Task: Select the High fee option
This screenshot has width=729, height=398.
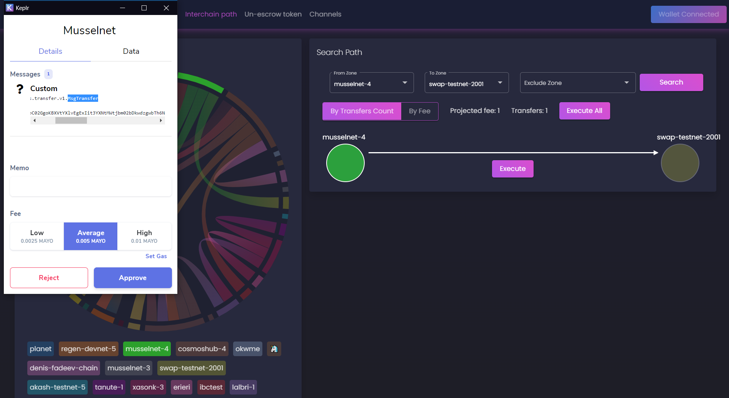Action: (x=144, y=236)
